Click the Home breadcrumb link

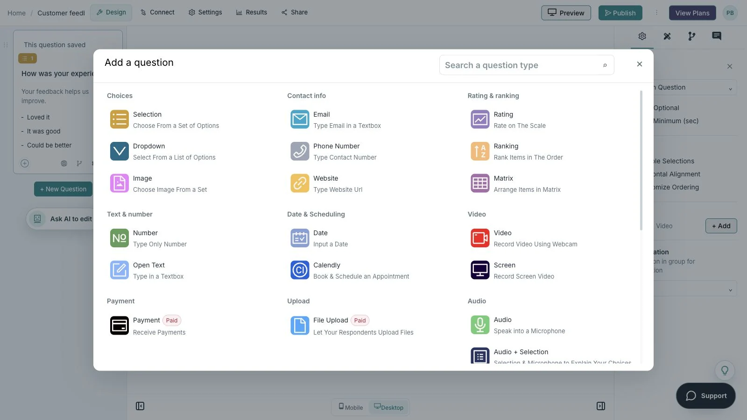click(x=16, y=13)
